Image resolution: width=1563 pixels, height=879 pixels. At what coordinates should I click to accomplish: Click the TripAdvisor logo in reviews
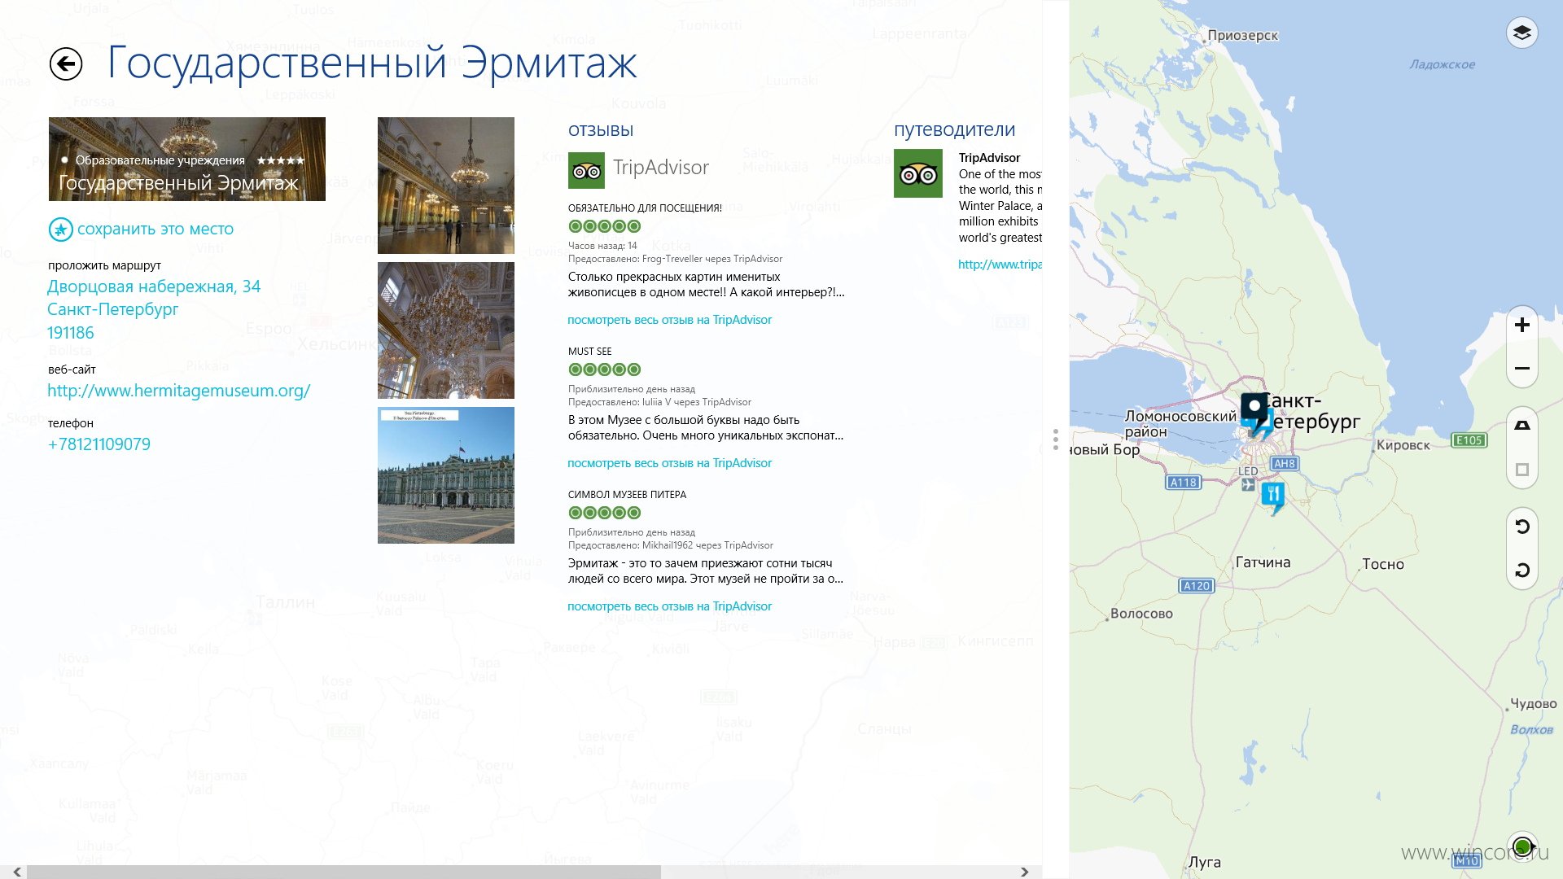coord(586,171)
